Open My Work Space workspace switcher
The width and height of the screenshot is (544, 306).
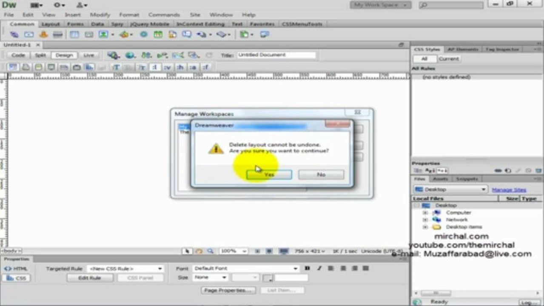point(381,5)
